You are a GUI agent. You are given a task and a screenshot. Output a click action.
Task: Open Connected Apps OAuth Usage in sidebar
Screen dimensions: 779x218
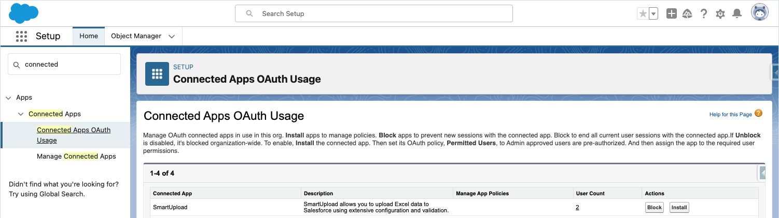pos(74,135)
